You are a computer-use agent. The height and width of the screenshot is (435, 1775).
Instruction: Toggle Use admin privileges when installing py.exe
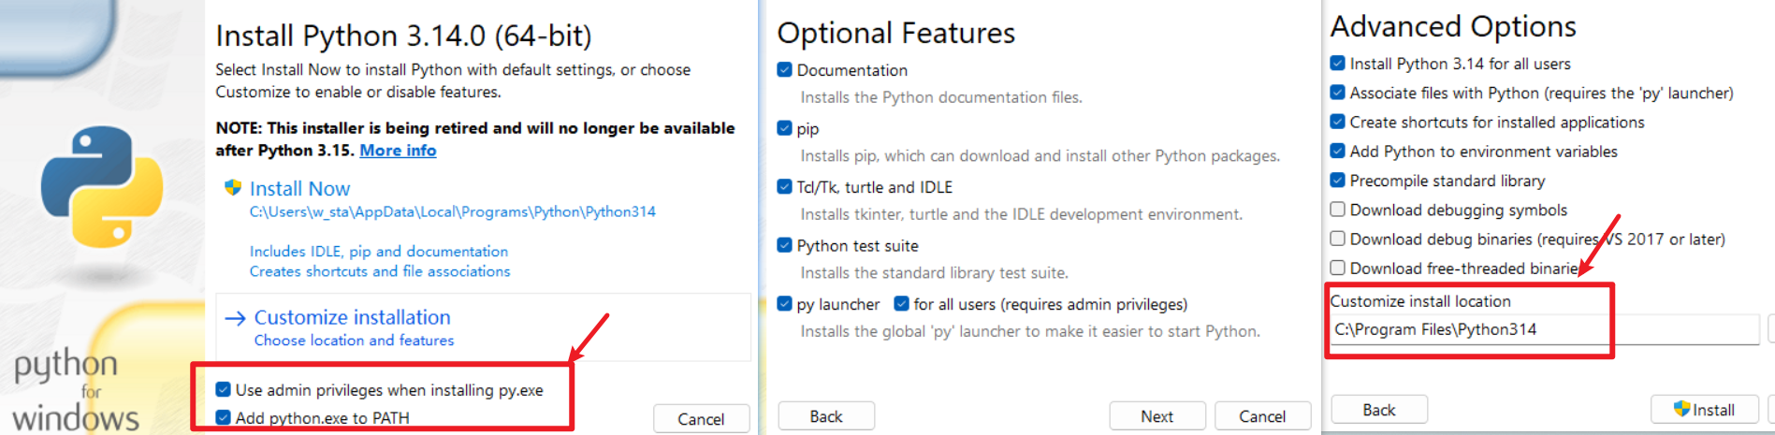tap(224, 390)
